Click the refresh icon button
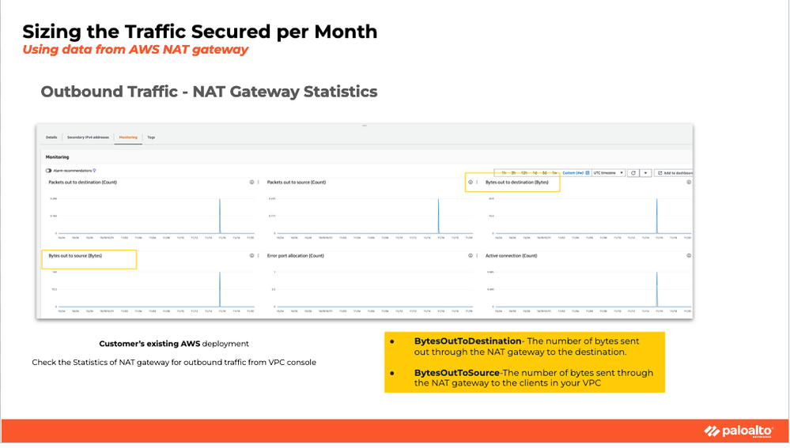Viewport: 790px width, 448px height. pyautogui.click(x=633, y=172)
